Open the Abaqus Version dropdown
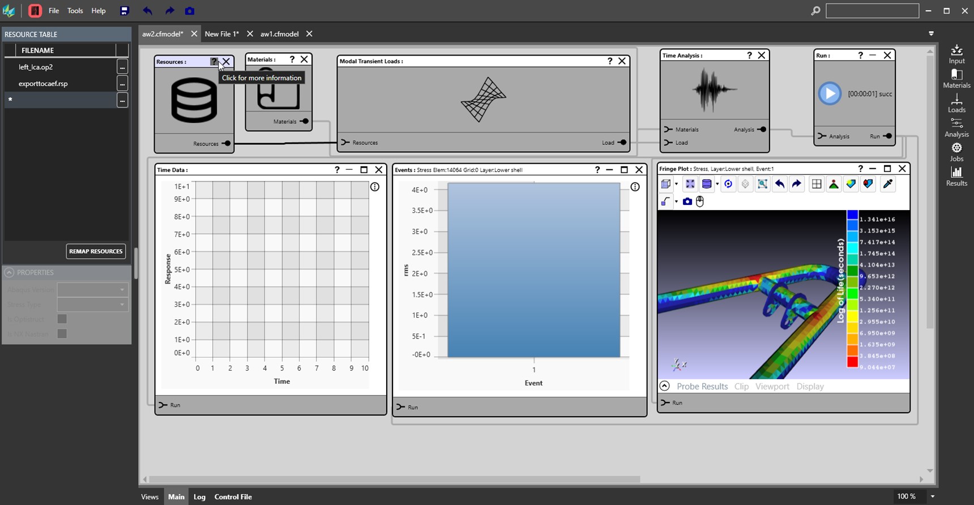 coord(92,290)
